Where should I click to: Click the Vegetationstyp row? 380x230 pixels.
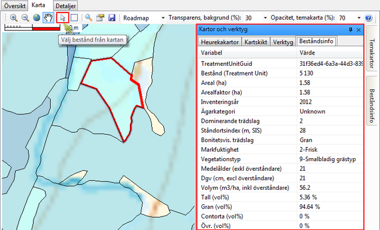(x=281, y=159)
